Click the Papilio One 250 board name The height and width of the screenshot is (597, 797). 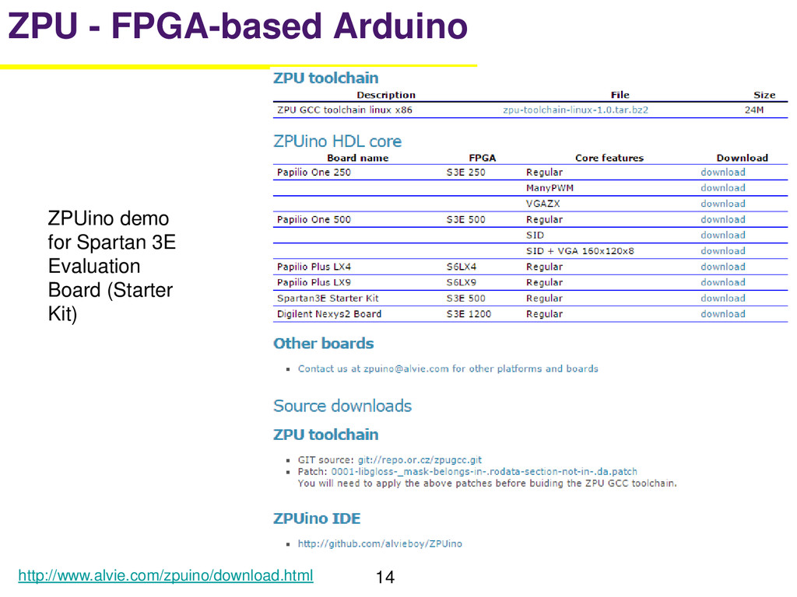pyautogui.click(x=314, y=172)
